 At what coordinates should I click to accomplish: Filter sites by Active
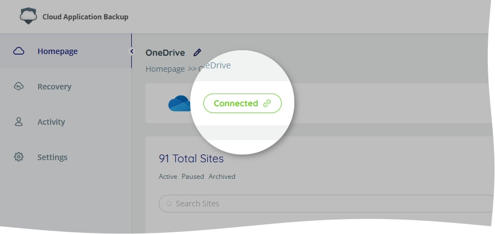coord(168,177)
